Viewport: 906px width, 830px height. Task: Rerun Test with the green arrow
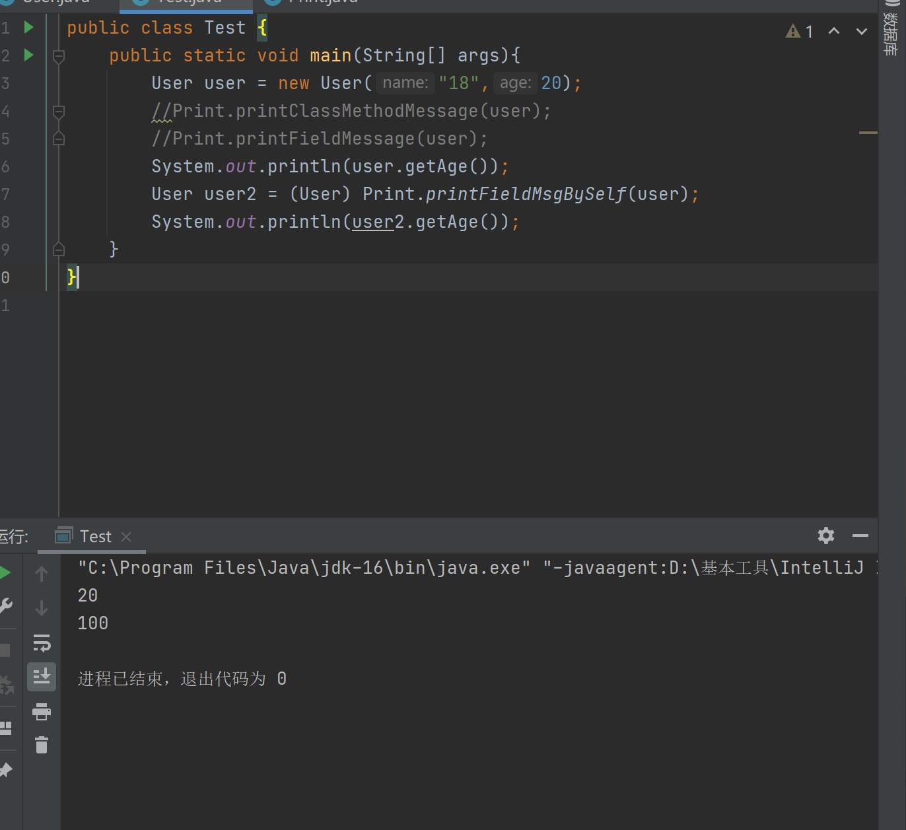pyautogui.click(x=5, y=572)
